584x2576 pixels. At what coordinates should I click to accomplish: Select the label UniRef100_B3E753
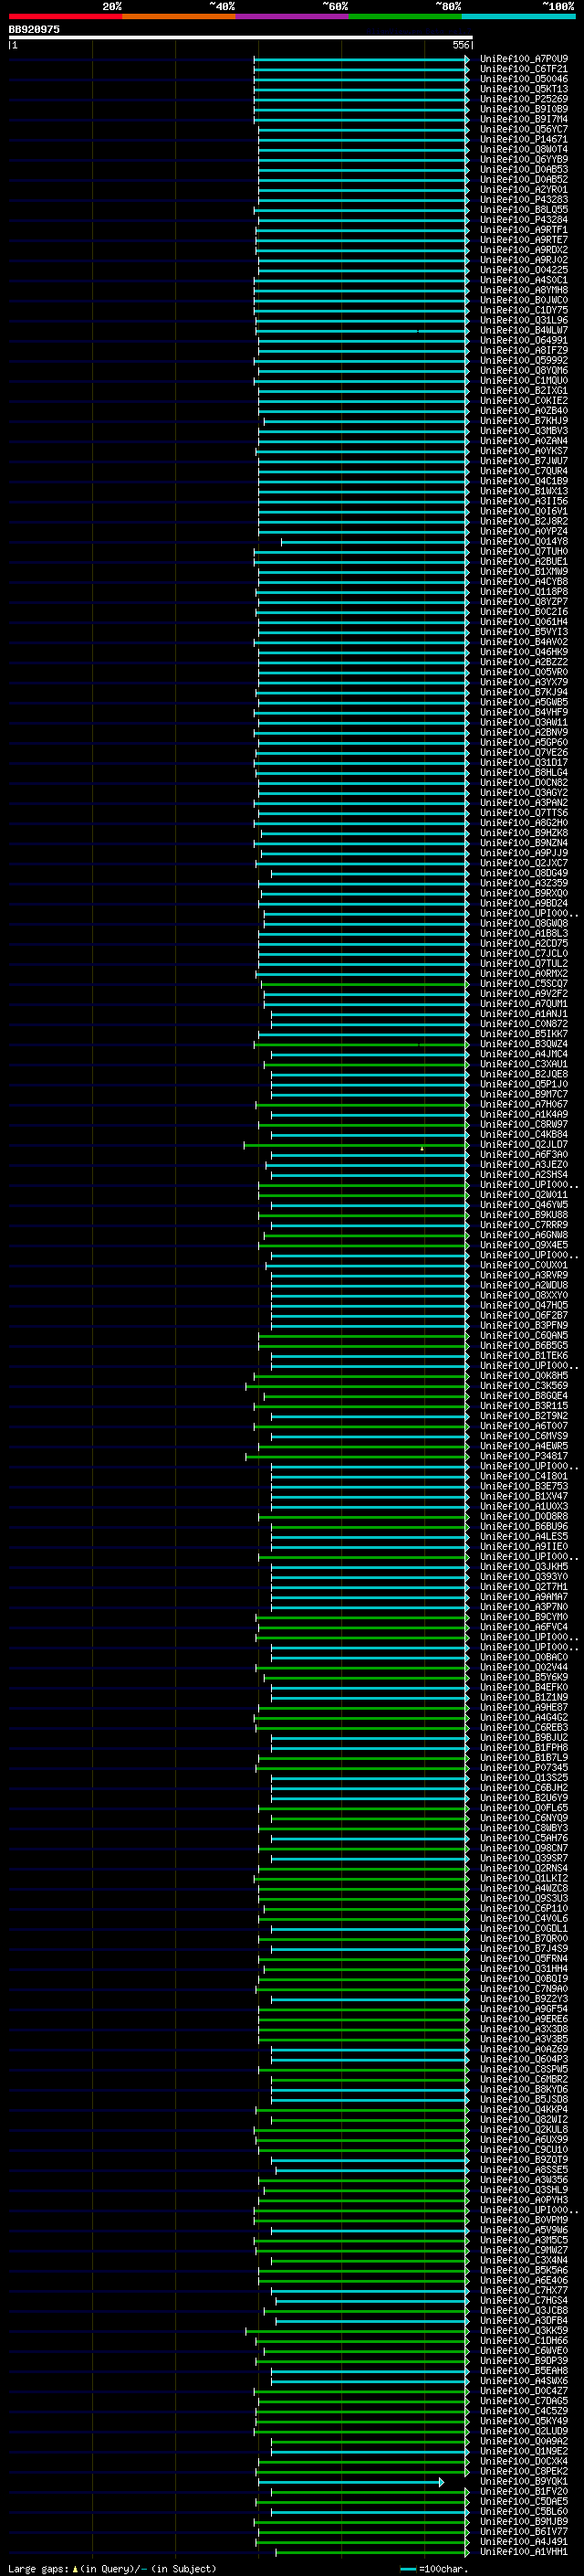(x=524, y=1487)
